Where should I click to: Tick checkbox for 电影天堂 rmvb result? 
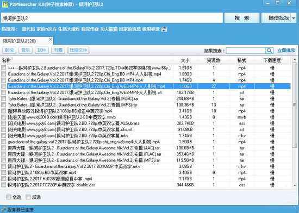pyautogui.click(x=4, y=117)
